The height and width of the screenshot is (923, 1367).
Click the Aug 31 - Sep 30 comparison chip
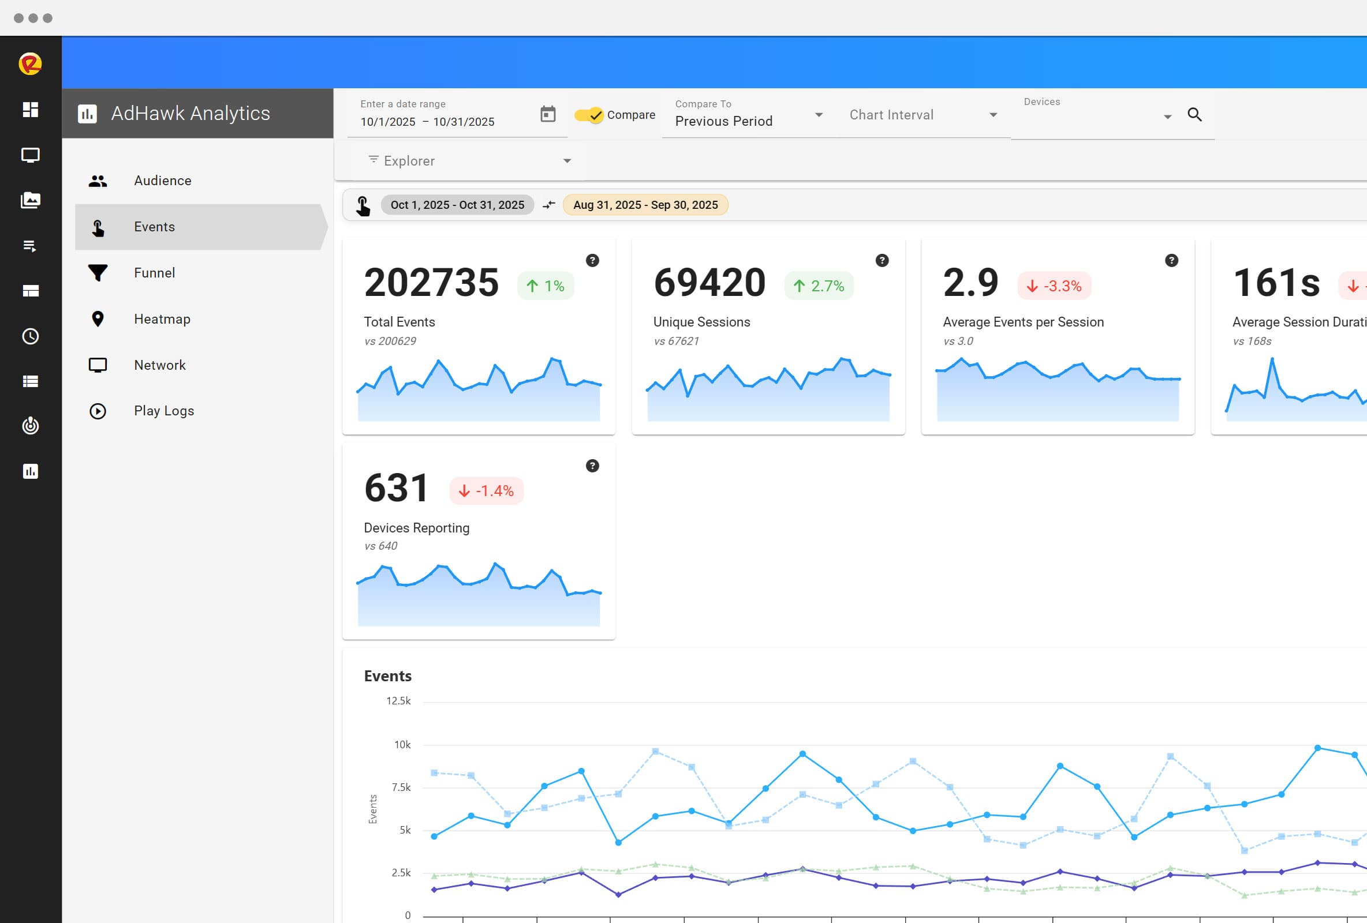pos(645,205)
